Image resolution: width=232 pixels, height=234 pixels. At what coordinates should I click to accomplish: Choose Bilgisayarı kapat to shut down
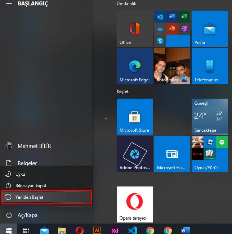pyautogui.click(x=46, y=186)
